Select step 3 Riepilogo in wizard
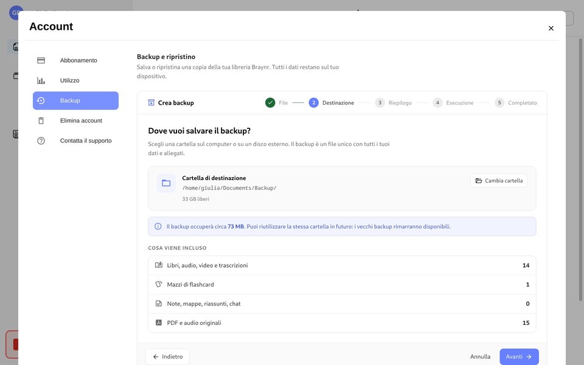This screenshot has height=365, width=584. (394, 102)
